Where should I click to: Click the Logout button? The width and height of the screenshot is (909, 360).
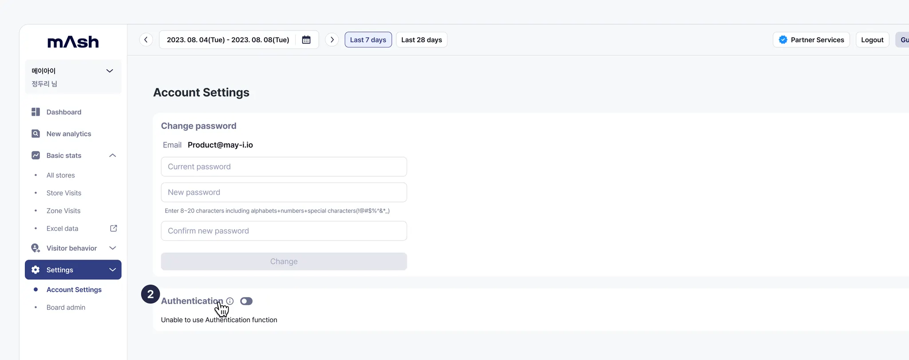click(x=872, y=40)
